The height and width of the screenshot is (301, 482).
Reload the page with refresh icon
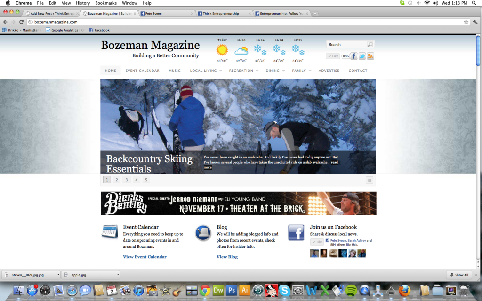pyautogui.click(x=21, y=22)
